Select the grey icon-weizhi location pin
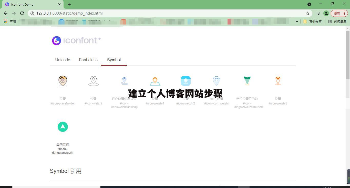The height and width of the screenshot is (188, 350). pos(94,81)
